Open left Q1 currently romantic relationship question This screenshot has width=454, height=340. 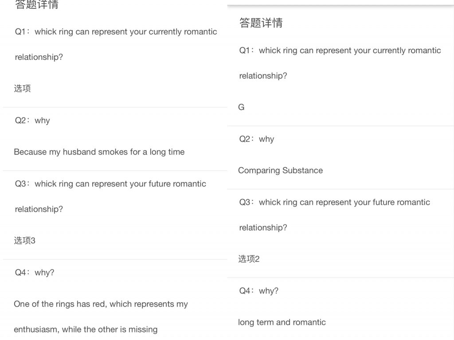pyautogui.click(x=116, y=44)
